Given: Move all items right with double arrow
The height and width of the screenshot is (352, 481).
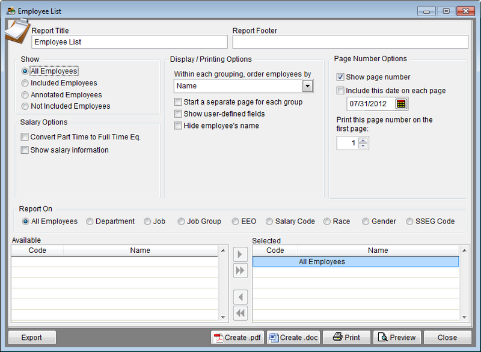Looking at the screenshot, I should [240, 270].
